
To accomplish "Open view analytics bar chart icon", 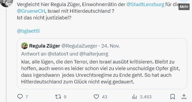I will [x=135, y=97].
